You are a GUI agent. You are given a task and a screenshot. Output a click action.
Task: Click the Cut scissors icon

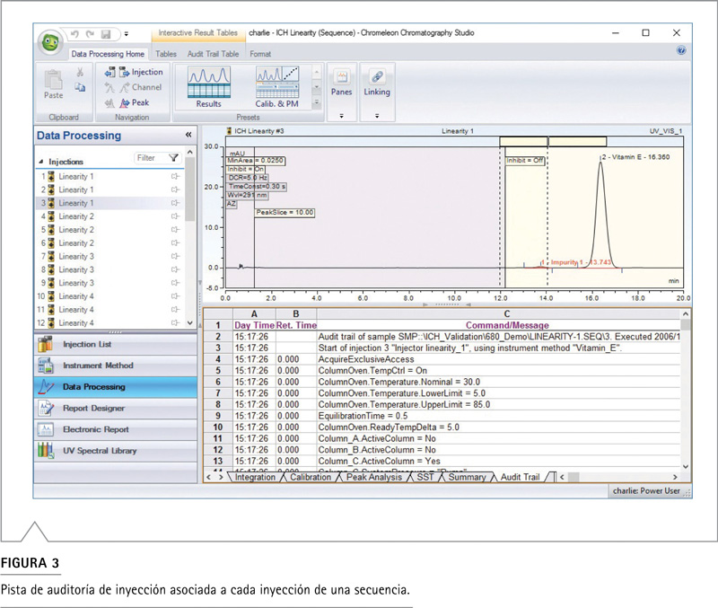(80, 72)
